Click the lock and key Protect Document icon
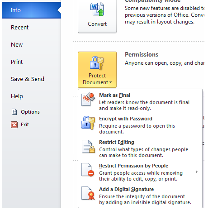Screen dimensions: 208x210 (x=97, y=63)
